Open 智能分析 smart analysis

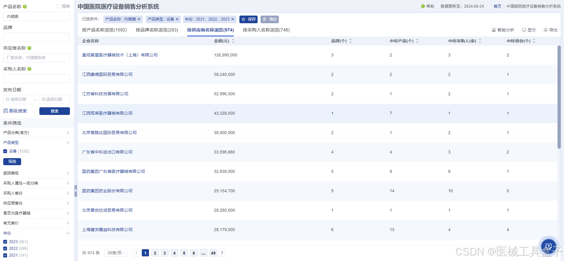503,30
